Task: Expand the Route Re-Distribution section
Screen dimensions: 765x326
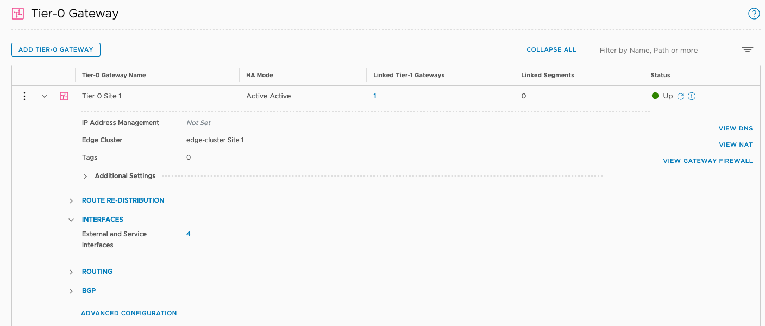Action: click(x=71, y=201)
